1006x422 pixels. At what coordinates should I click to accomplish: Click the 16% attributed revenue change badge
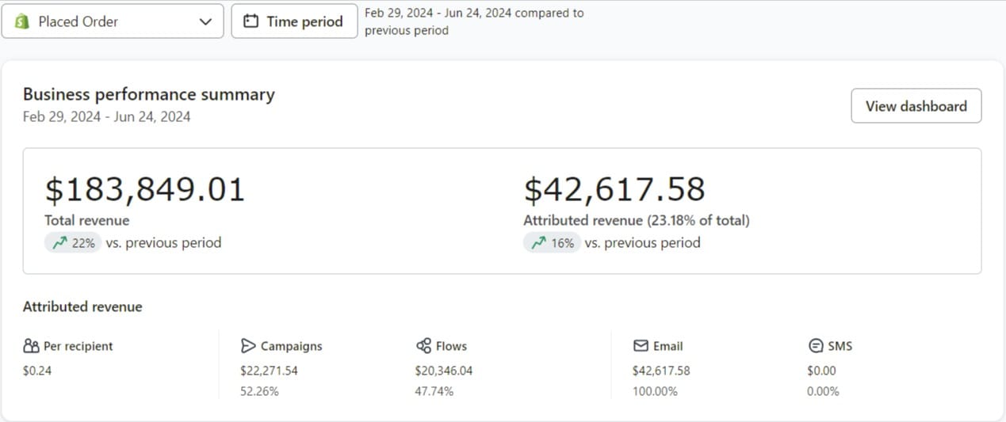[x=553, y=243]
